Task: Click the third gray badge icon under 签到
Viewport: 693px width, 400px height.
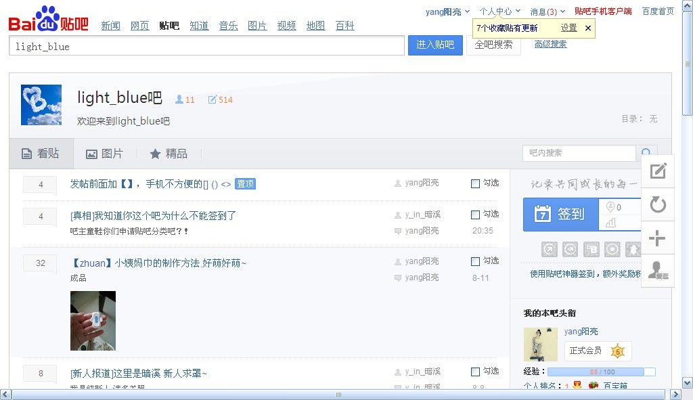Action: pyautogui.click(x=591, y=249)
